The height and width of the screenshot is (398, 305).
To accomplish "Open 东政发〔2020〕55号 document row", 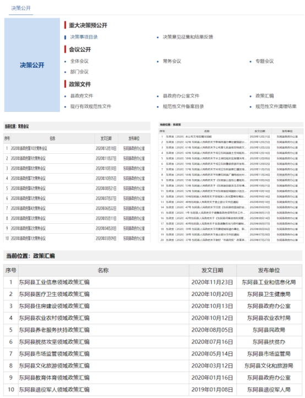I will pos(206,180).
